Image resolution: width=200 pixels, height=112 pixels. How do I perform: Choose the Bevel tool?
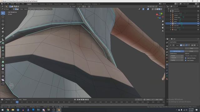tap(3, 51)
